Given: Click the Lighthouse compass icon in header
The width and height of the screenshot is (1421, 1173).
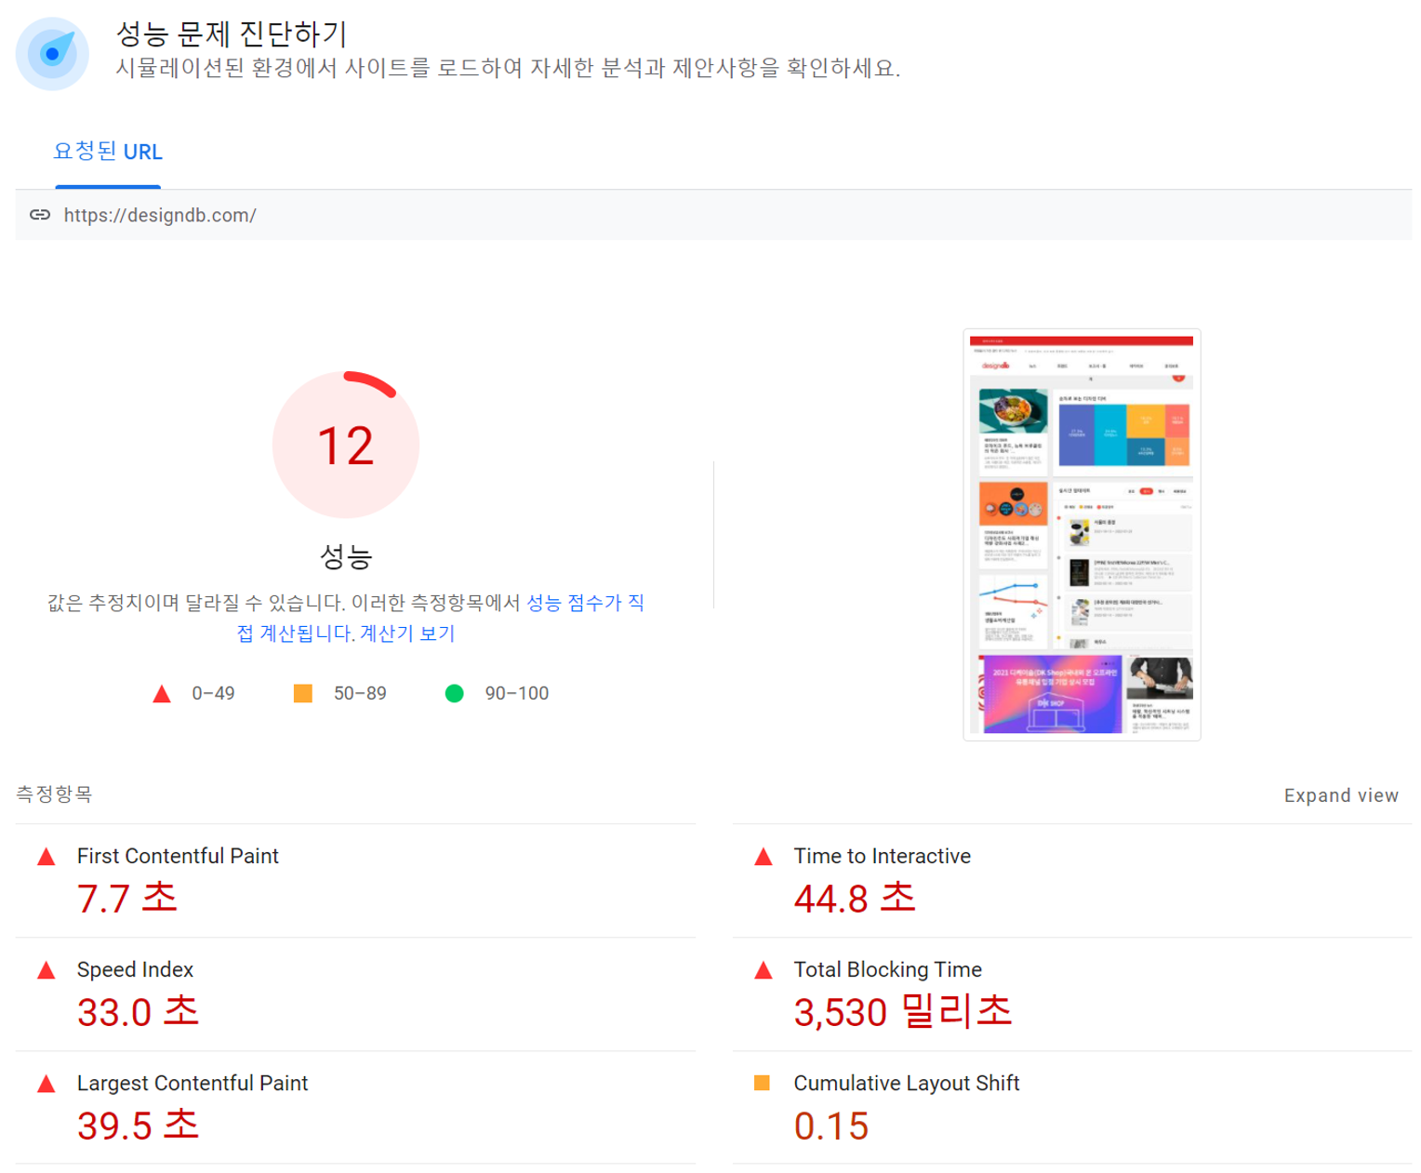Looking at the screenshot, I should pyautogui.click(x=52, y=54).
